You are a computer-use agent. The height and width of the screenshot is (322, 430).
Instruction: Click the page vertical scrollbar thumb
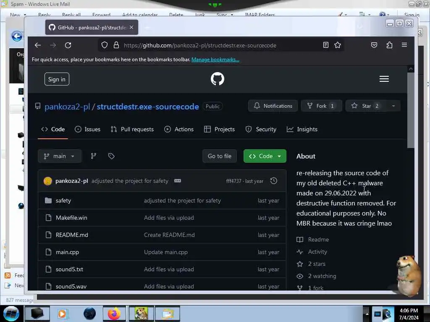coord(410,110)
